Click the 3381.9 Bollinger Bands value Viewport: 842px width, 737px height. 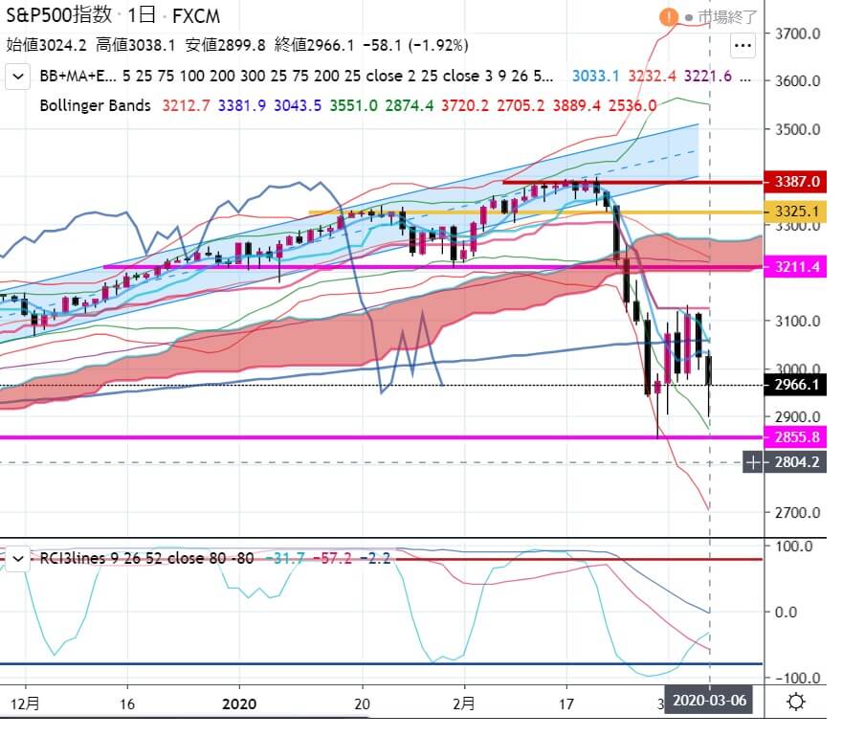(x=242, y=105)
